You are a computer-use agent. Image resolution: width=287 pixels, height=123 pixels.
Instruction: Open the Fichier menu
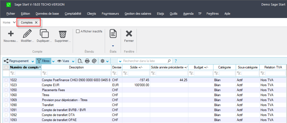pos(11,14)
